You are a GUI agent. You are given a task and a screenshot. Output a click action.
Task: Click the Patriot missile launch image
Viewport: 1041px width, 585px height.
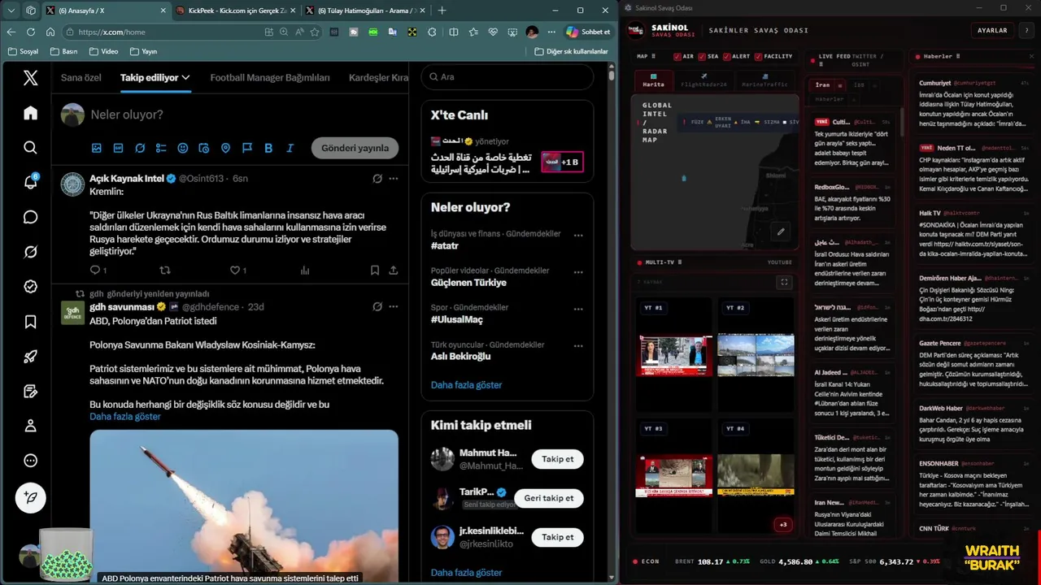tap(244, 505)
